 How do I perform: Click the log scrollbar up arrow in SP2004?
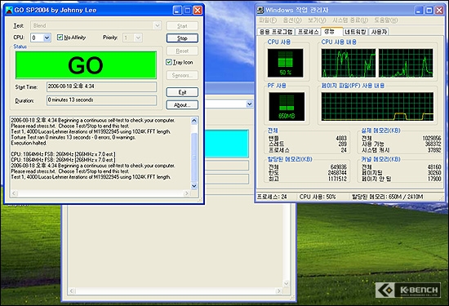[193, 121]
